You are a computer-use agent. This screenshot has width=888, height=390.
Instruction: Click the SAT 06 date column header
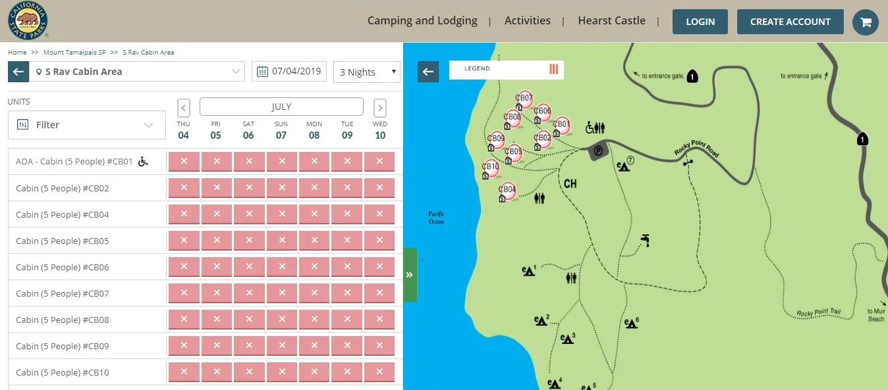(248, 130)
